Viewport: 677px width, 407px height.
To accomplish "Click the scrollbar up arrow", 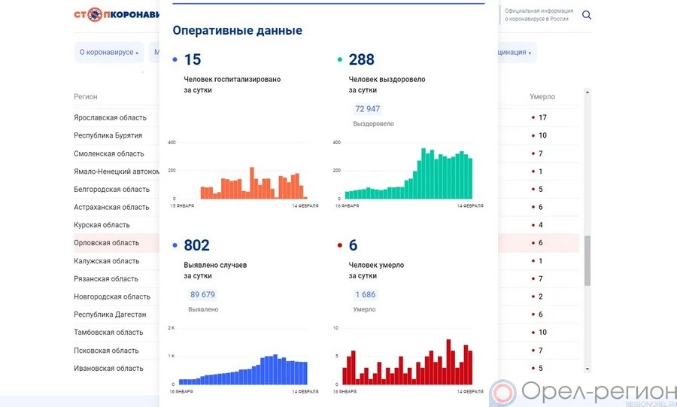I will 587,93.
